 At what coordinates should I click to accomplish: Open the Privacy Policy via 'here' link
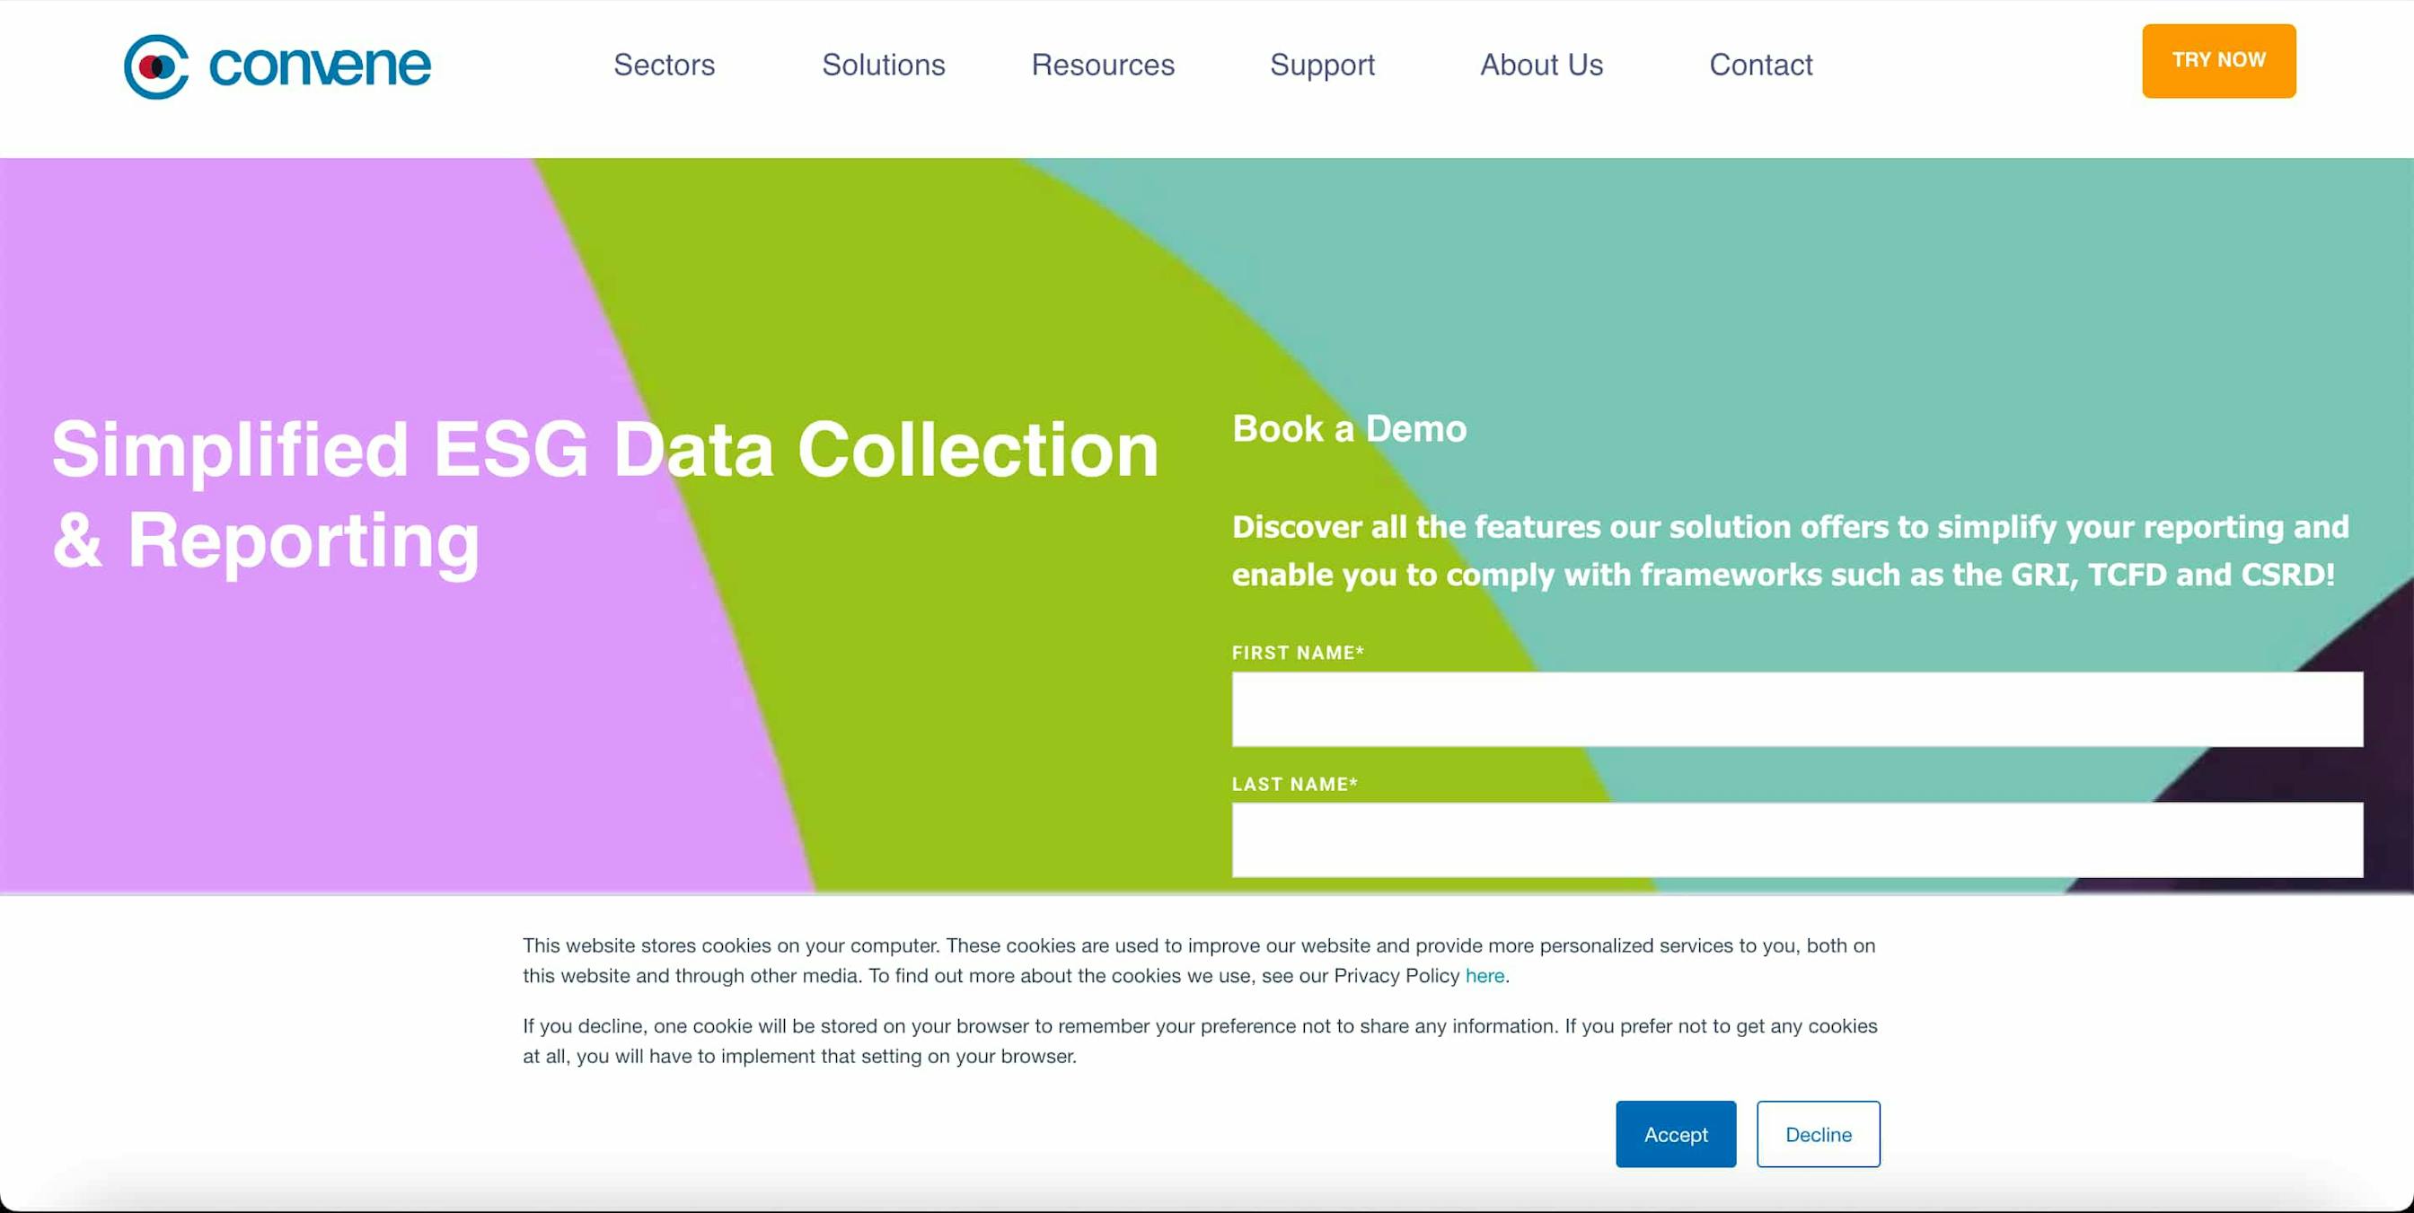1485,975
